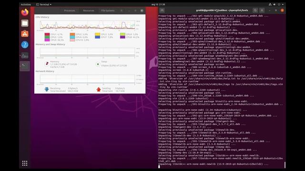Select the Terminal icon in the dock
305x171 pixels.
coord(25,66)
